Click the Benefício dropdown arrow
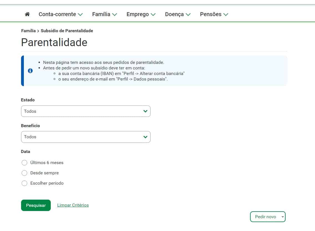This screenshot has width=315, height=231. tap(145, 137)
